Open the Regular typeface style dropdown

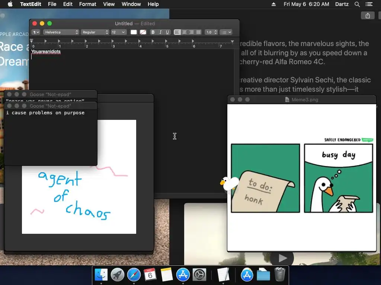coord(95,32)
